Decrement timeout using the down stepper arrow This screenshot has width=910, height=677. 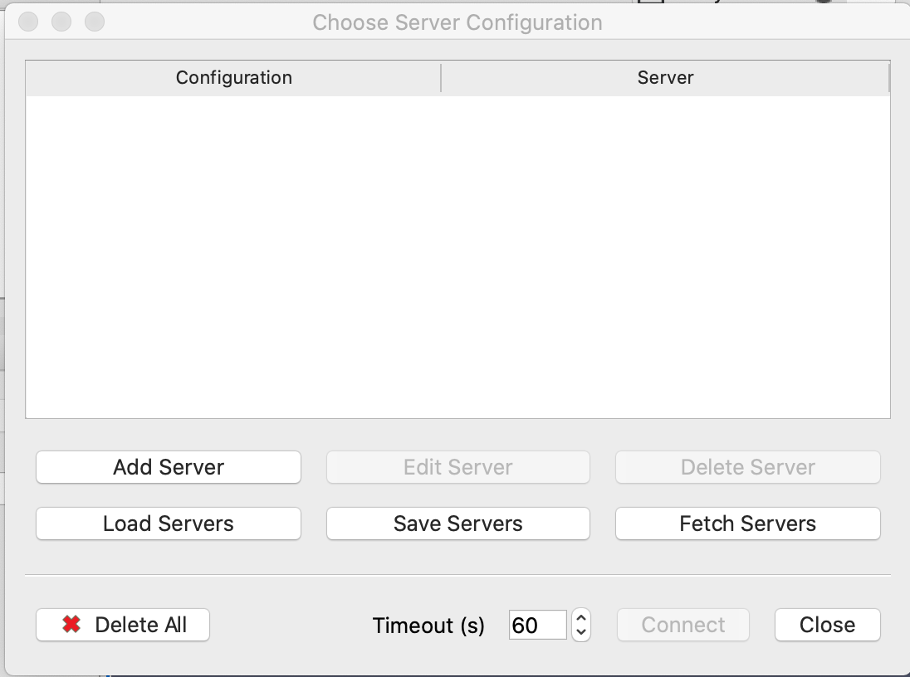click(582, 631)
